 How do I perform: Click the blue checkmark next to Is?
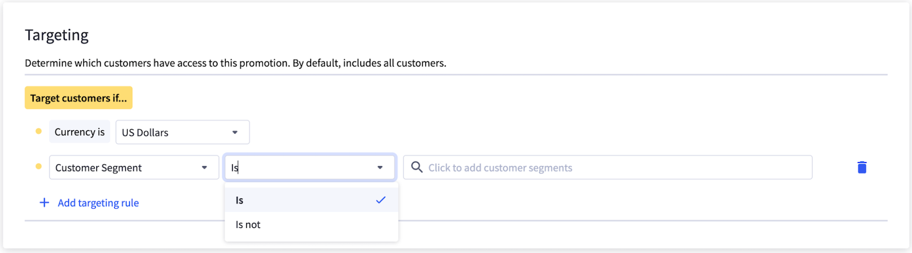[381, 200]
